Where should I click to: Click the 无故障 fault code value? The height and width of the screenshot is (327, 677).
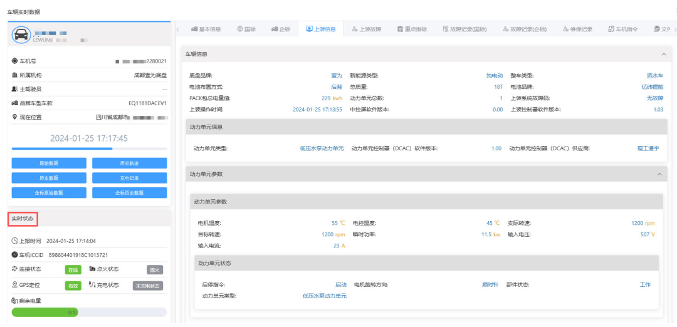(655, 98)
